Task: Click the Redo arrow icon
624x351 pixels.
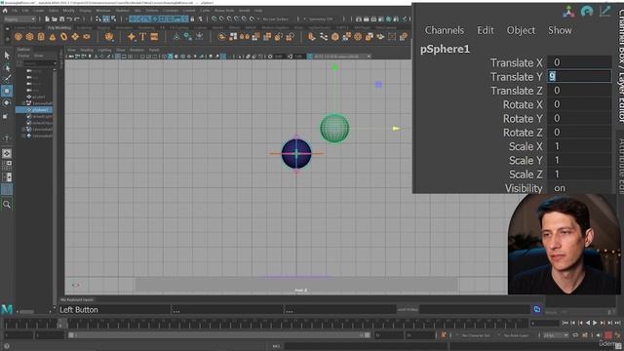Action: tap(77, 19)
